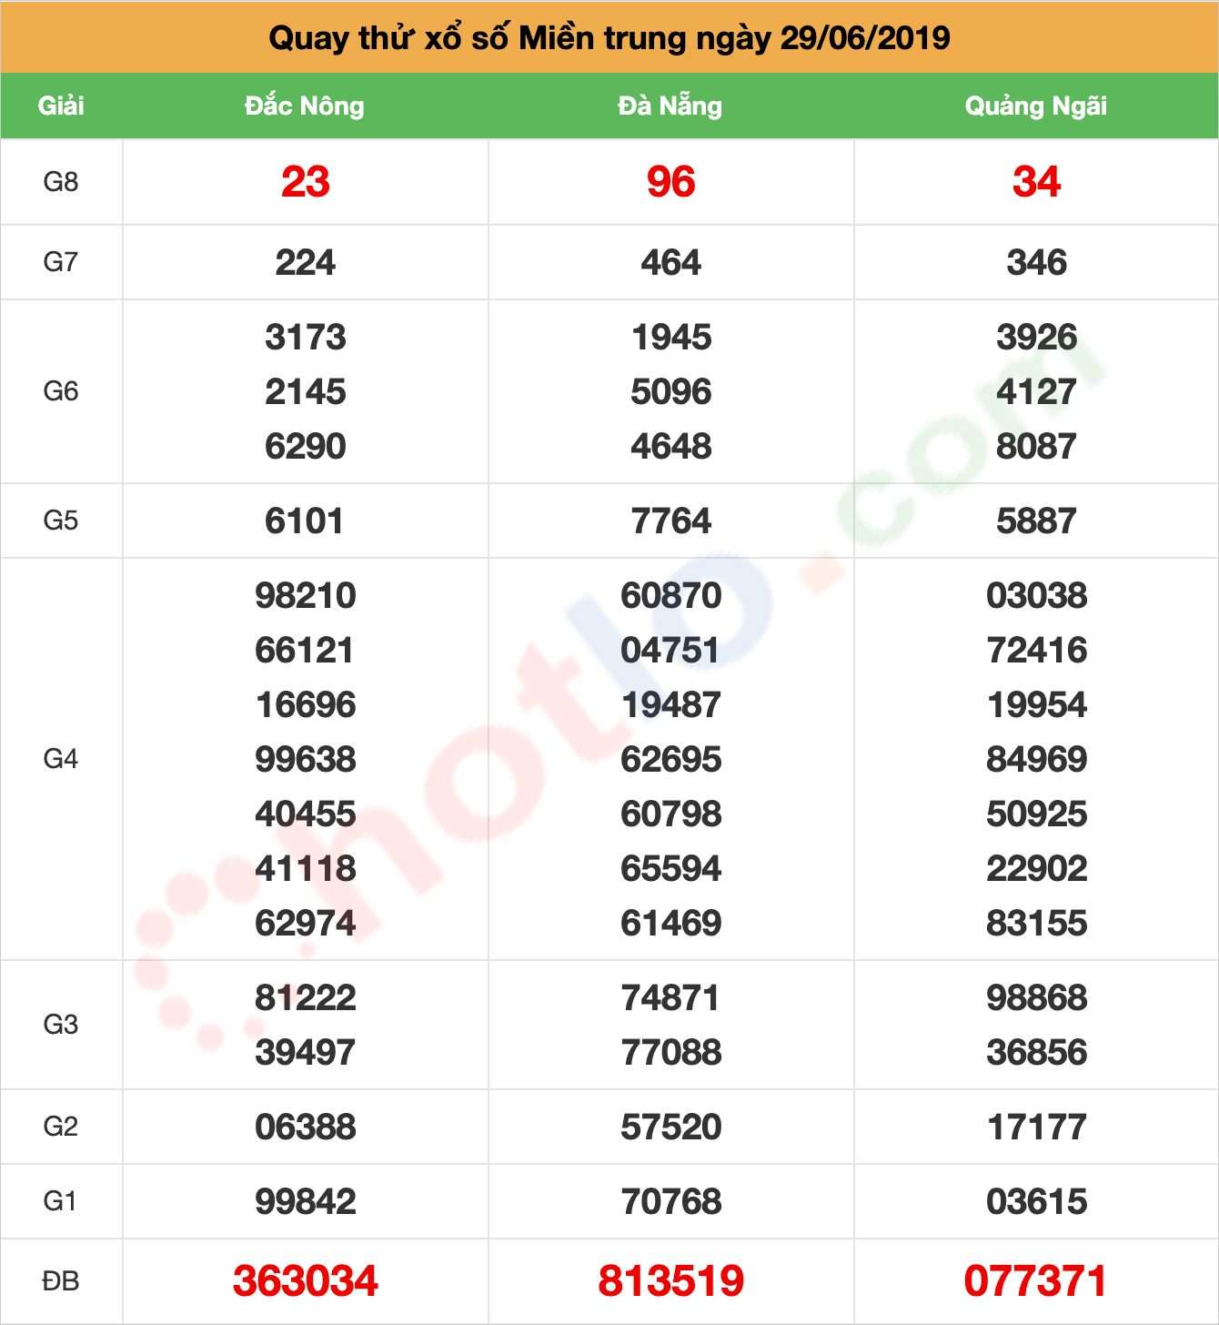Screen dimensions: 1219x1325
Task: Select the G4 number 04751
Action: 670,651
